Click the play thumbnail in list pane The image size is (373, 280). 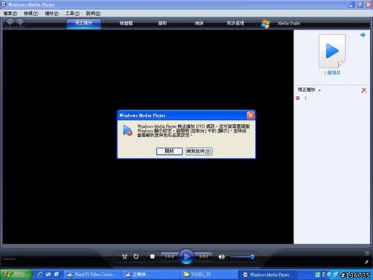coord(332,51)
